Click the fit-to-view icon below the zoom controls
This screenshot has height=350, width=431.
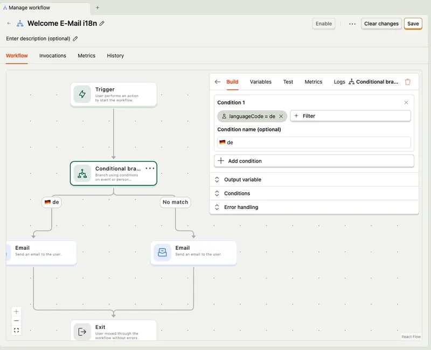(x=16, y=330)
